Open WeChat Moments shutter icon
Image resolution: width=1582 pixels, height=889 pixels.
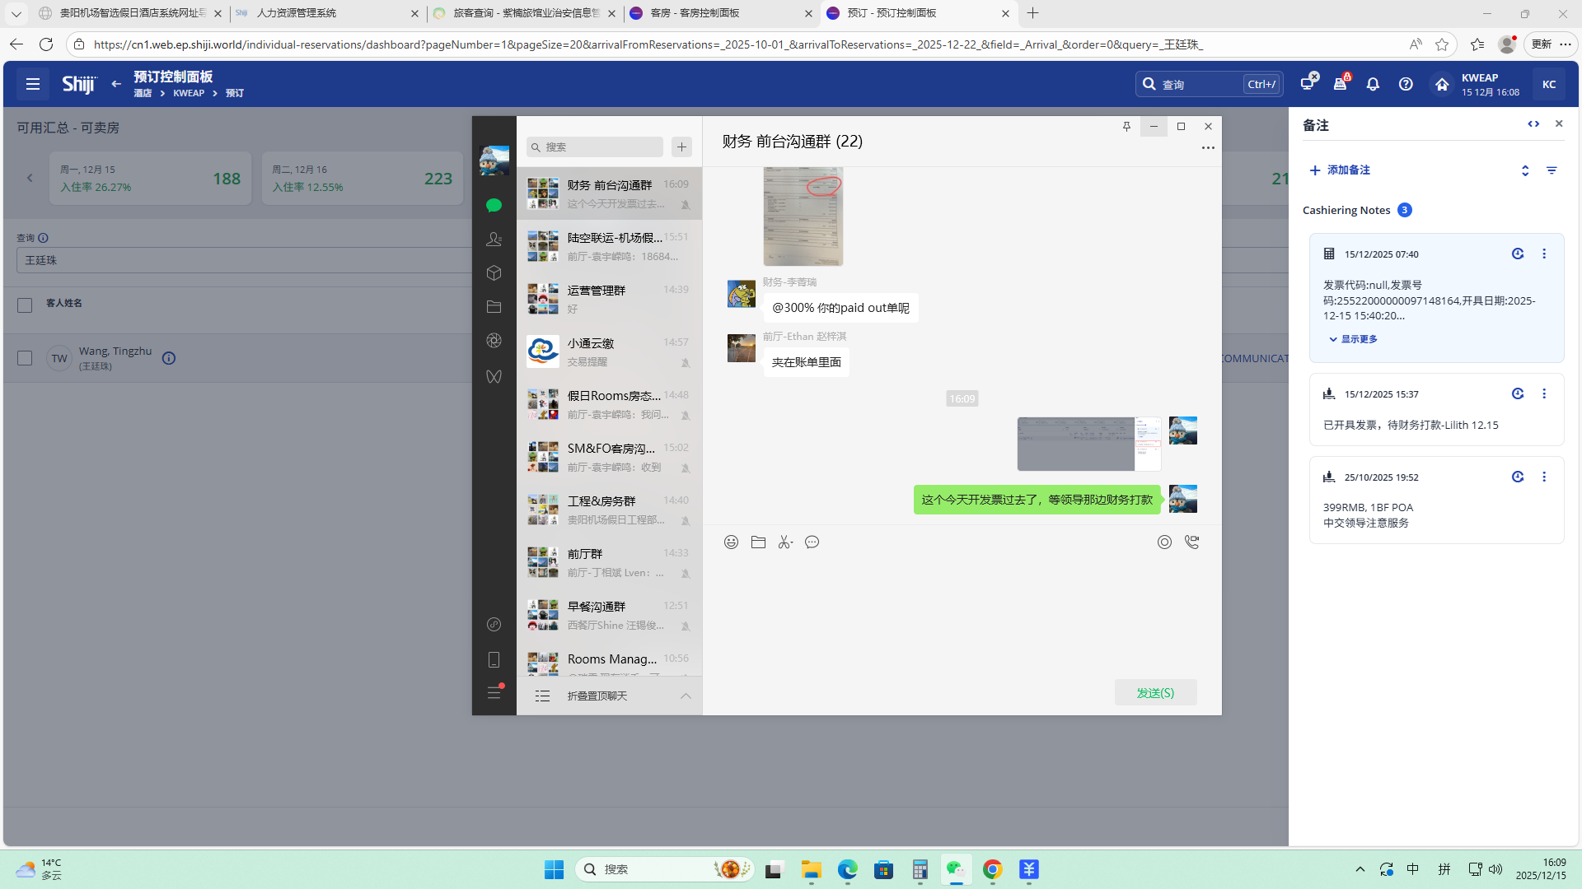click(494, 340)
